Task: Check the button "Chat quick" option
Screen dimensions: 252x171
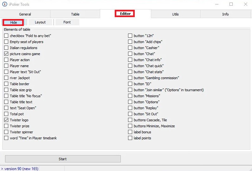Action: coord(130,66)
